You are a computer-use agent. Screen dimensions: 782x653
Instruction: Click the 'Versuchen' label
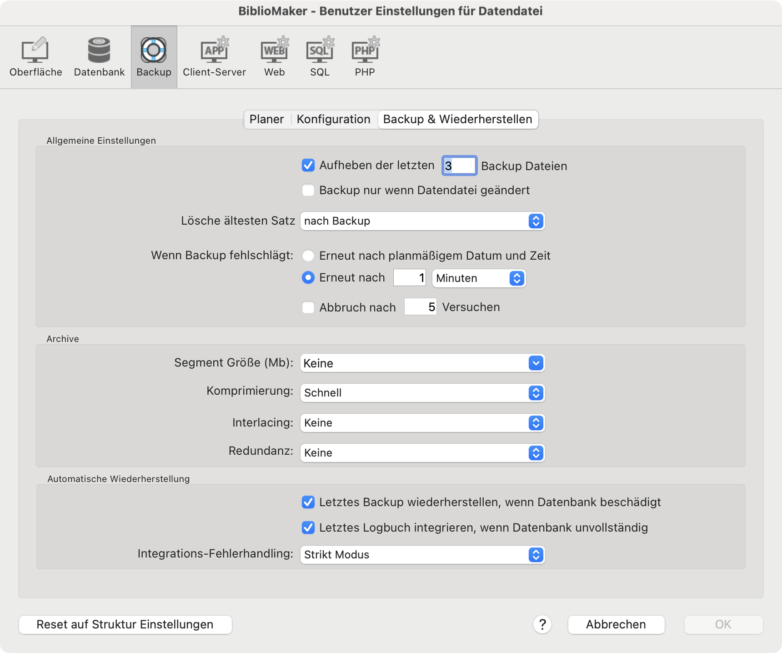[x=471, y=307]
